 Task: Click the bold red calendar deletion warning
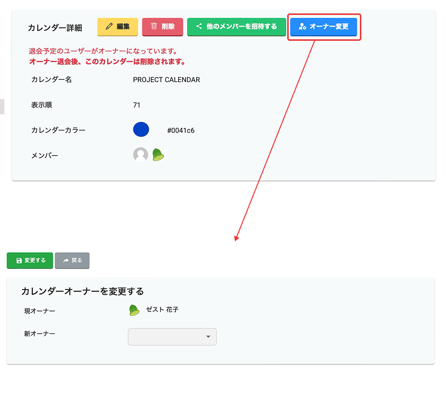[108, 62]
